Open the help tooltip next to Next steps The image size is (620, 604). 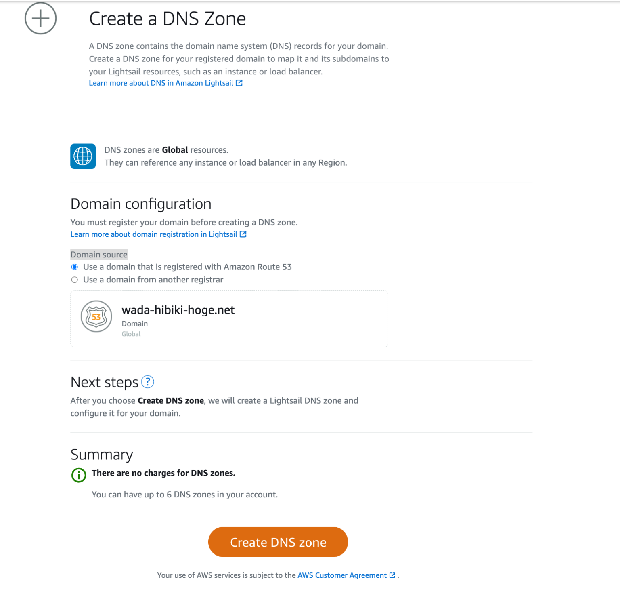148,381
